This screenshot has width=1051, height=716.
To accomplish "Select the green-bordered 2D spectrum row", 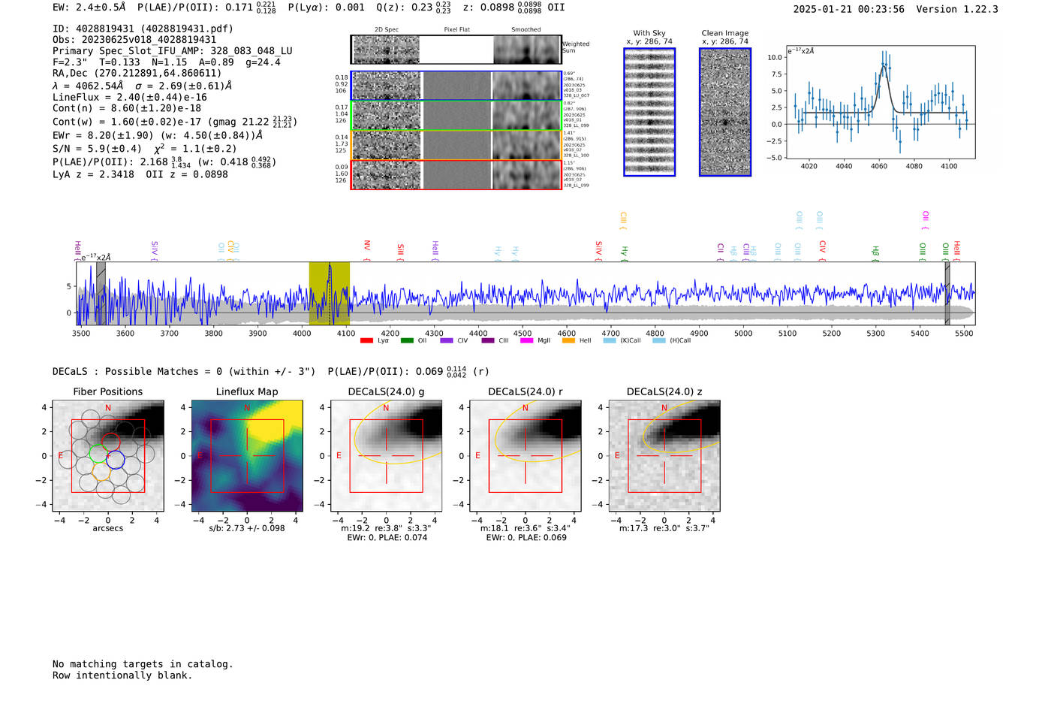I will tap(456, 115).
